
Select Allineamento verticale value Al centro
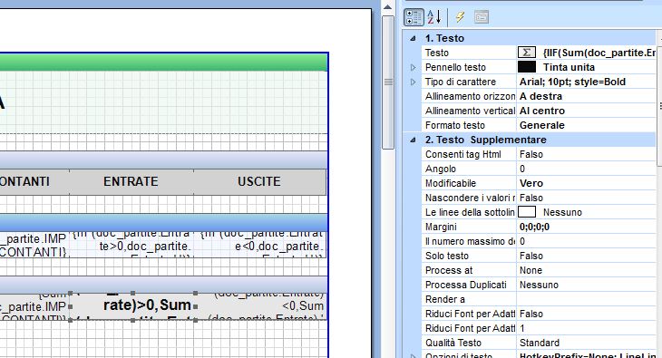click(587, 111)
